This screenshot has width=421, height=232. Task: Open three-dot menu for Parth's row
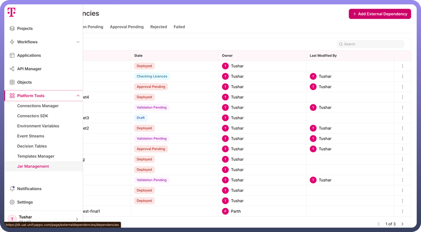(402, 211)
